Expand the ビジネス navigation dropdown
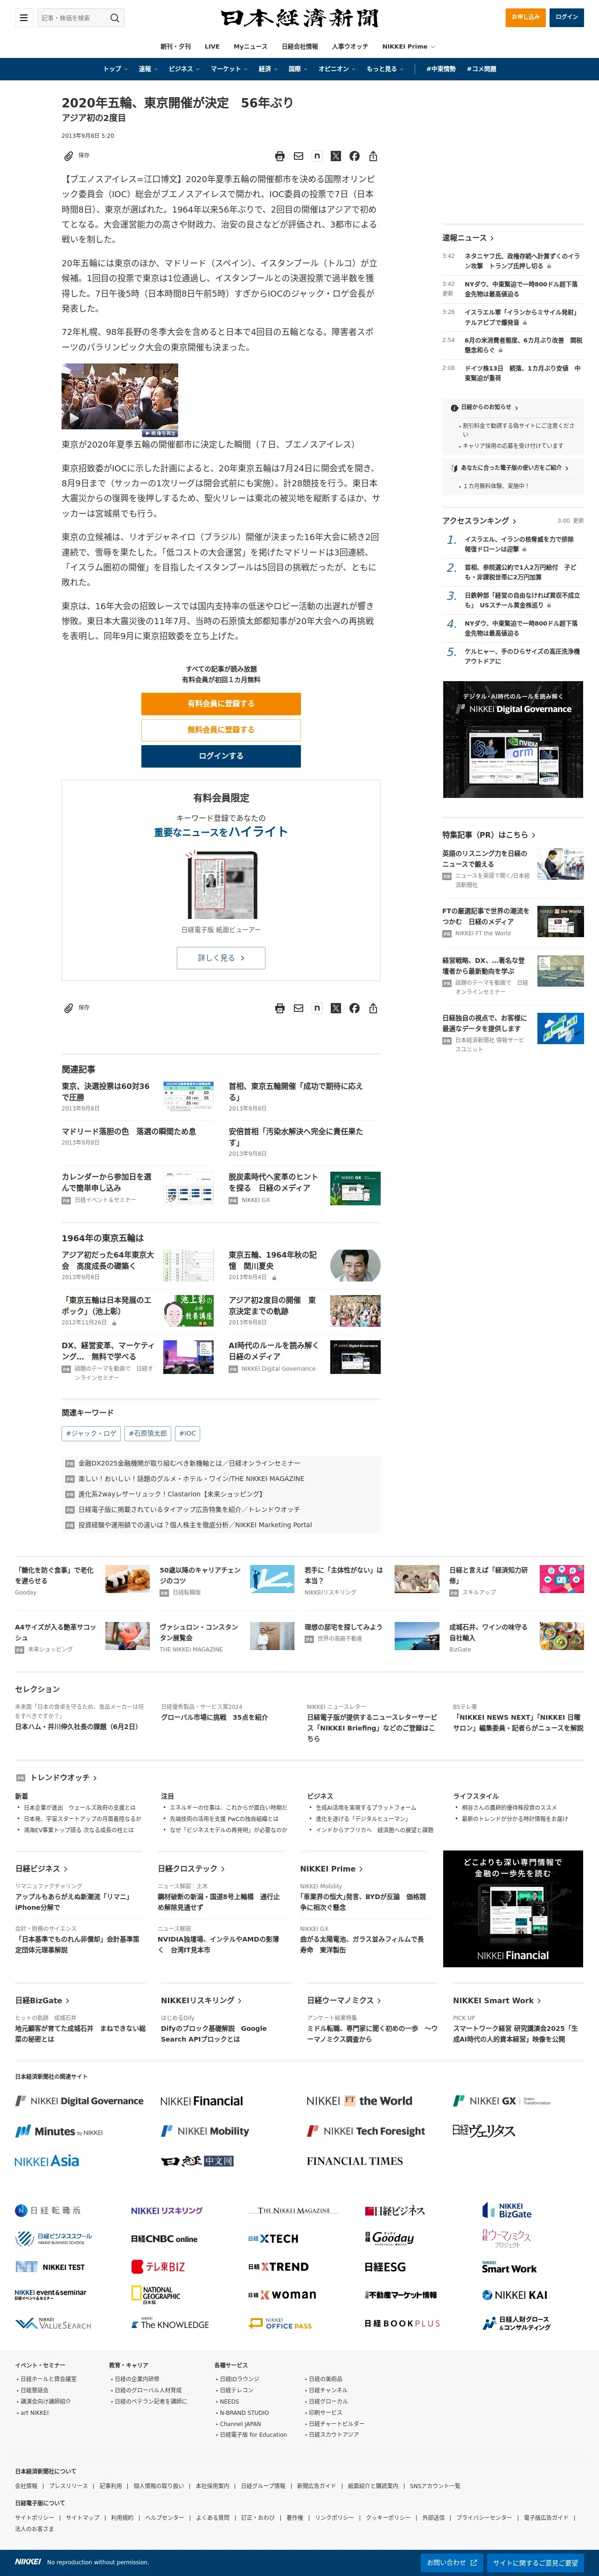Image resolution: width=599 pixels, height=2576 pixels. pyautogui.click(x=184, y=69)
